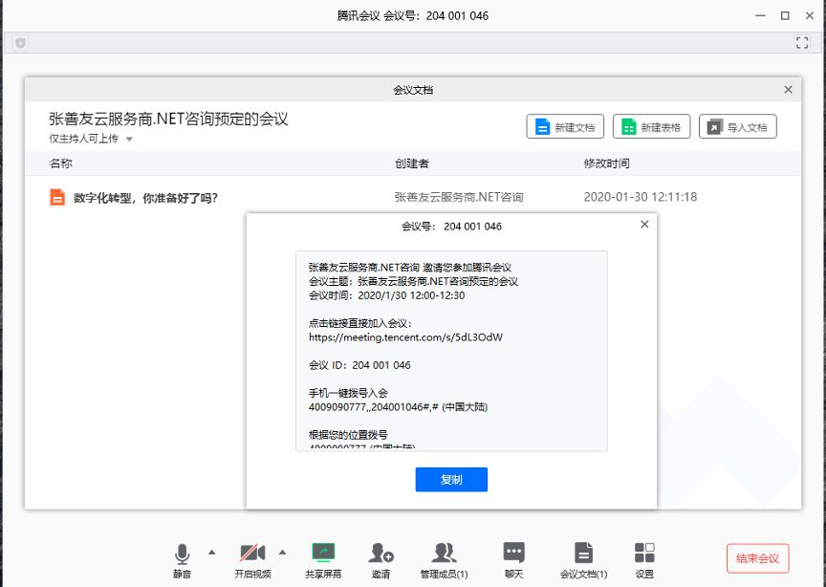Open 管理成员 participants panel
This screenshot has height=587, width=826.
[445, 560]
